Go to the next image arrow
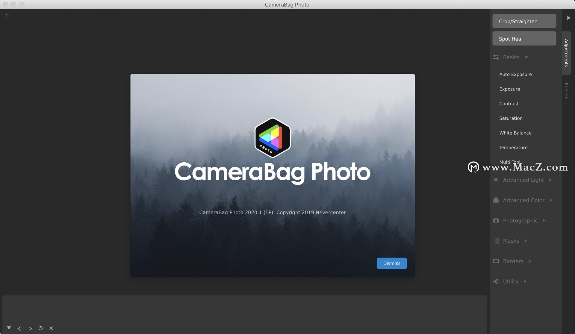This screenshot has width=575, height=334. pos(30,329)
